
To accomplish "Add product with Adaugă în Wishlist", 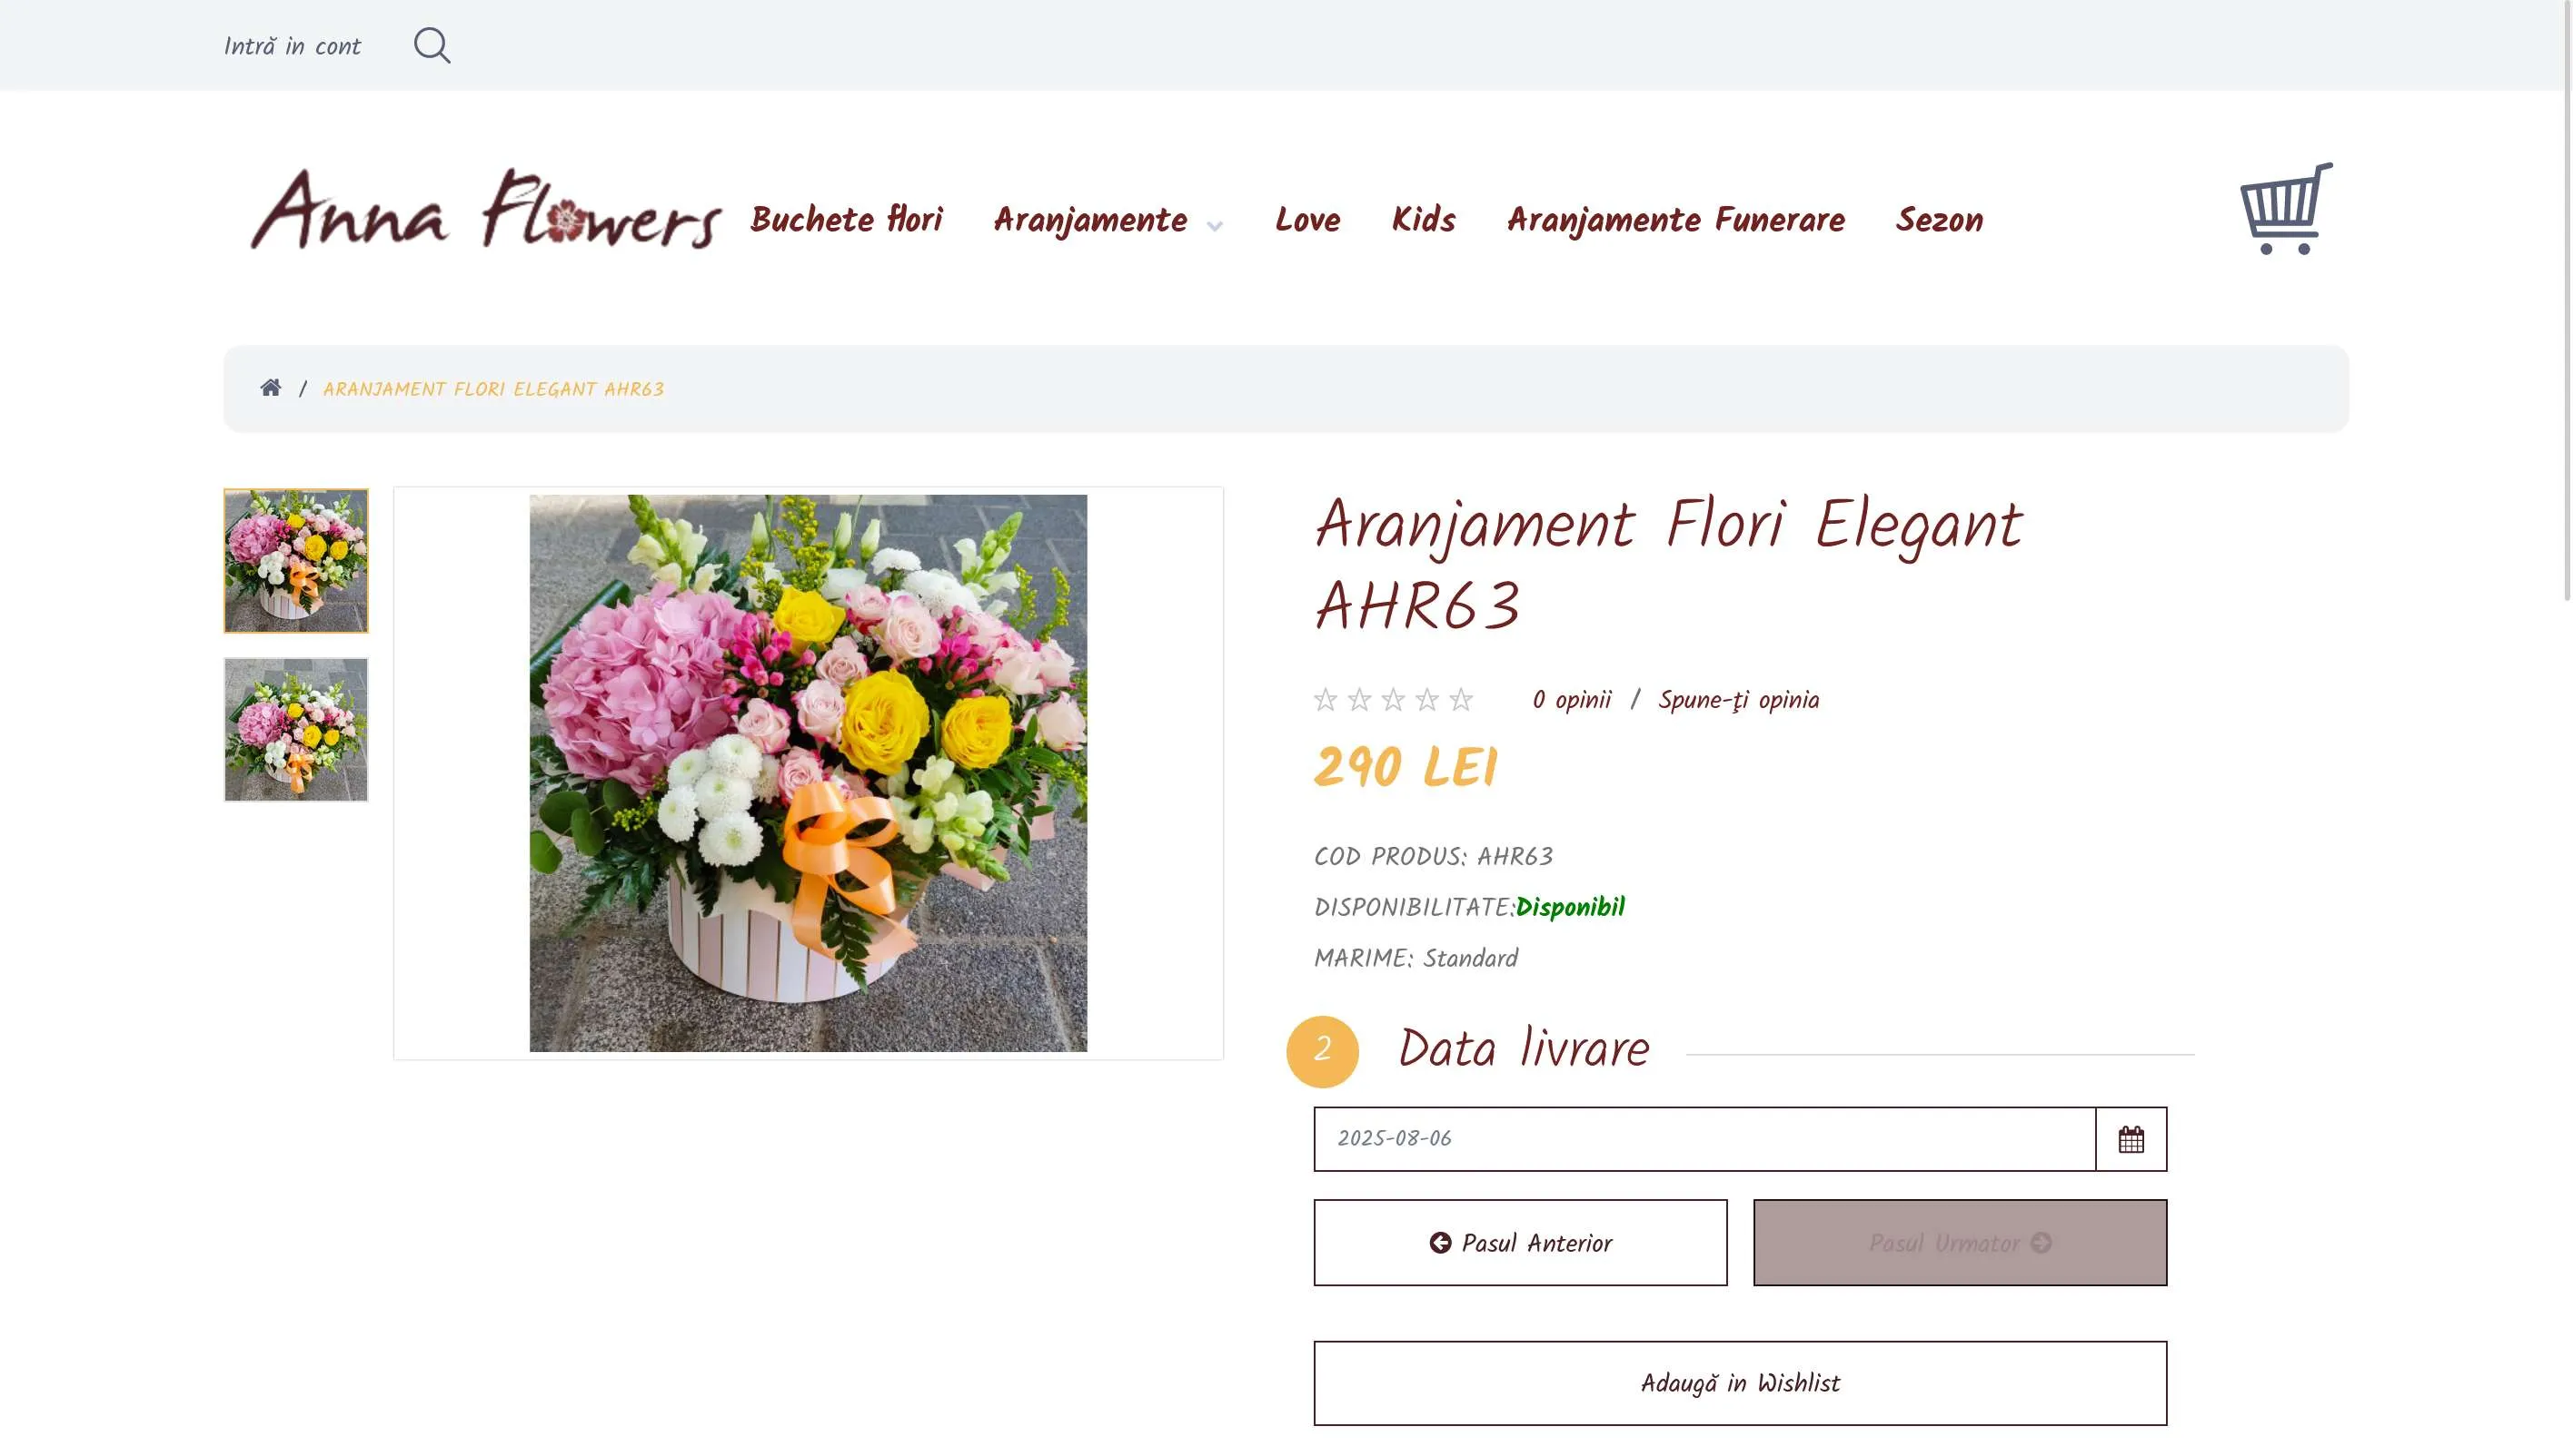I will [x=1741, y=1383].
